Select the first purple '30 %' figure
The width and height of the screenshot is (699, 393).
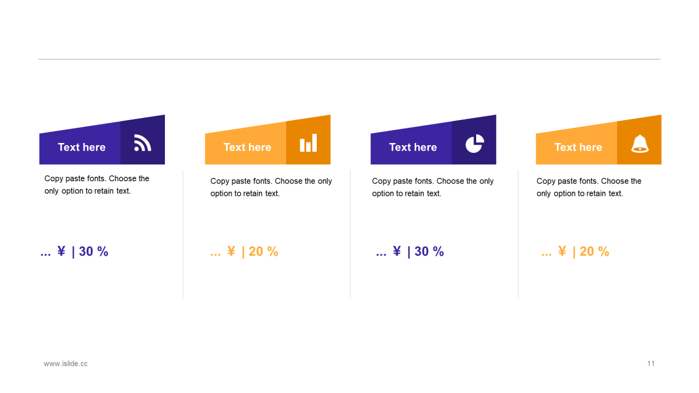(x=93, y=252)
